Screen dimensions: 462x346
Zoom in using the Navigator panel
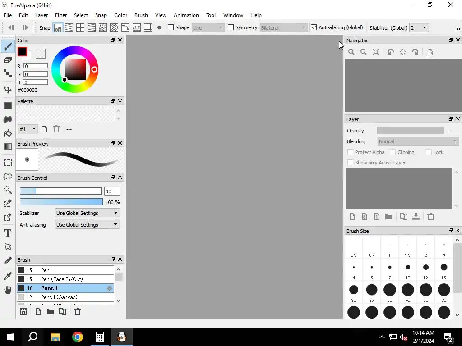(x=351, y=52)
